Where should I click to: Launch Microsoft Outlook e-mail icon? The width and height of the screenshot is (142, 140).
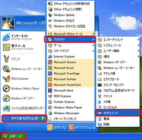point(7,47)
